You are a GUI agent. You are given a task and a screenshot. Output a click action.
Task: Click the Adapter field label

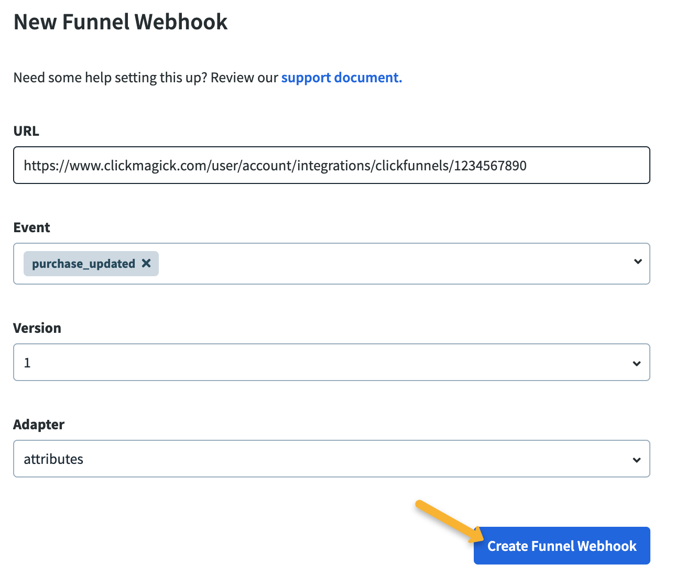click(x=39, y=425)
